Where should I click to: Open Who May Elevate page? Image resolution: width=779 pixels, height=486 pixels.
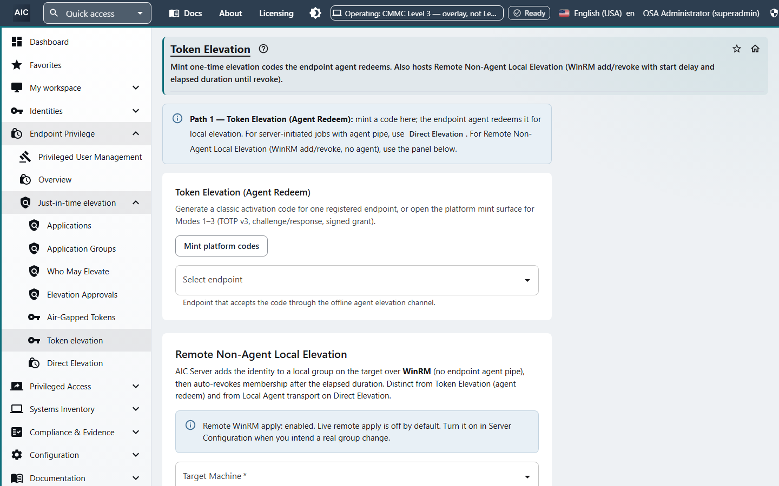76,271
